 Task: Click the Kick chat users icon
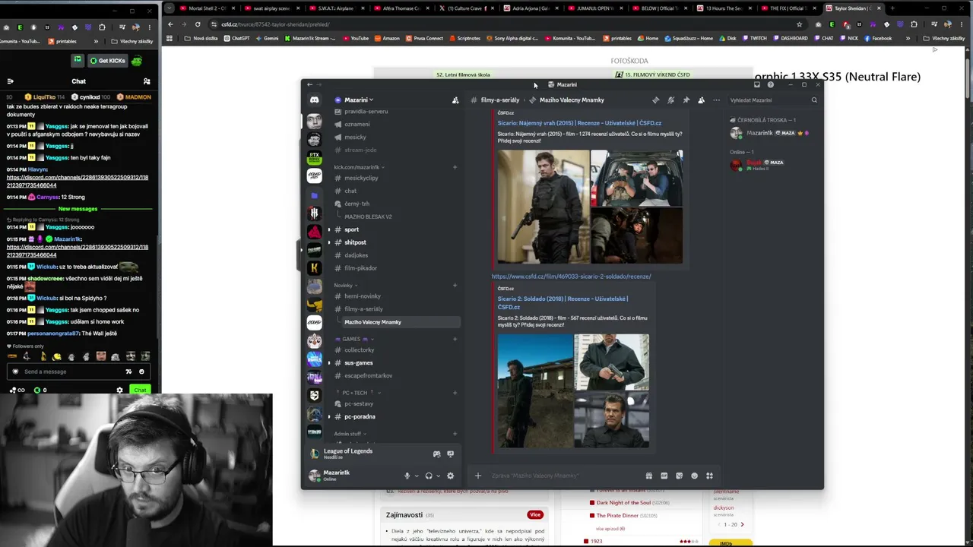coord(147,81)
